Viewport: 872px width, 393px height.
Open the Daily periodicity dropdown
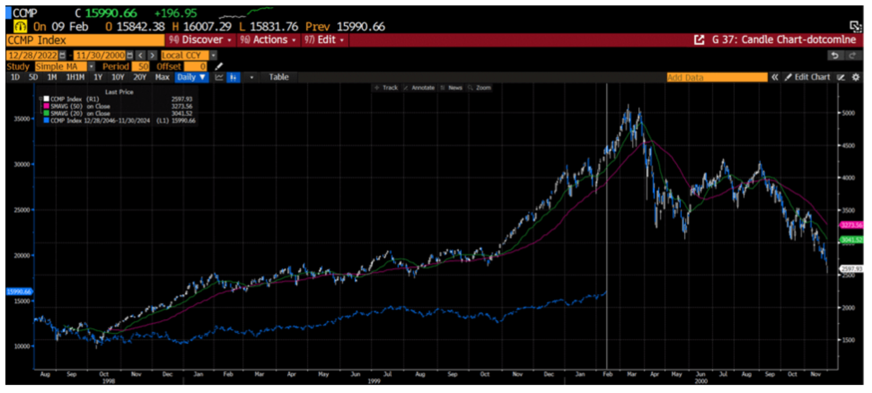pyautogui.click(x=191, y=77)
